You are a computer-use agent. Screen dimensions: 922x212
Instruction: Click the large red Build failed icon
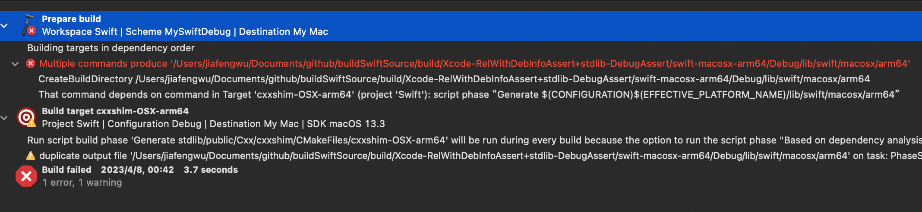[x=26, y=176]
